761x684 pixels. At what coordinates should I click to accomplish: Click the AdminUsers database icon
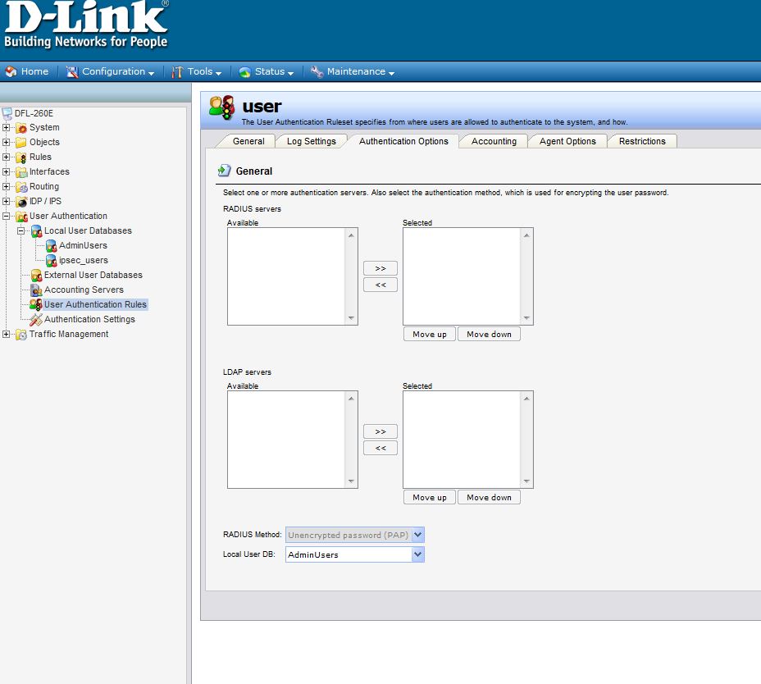coord(51,246)
